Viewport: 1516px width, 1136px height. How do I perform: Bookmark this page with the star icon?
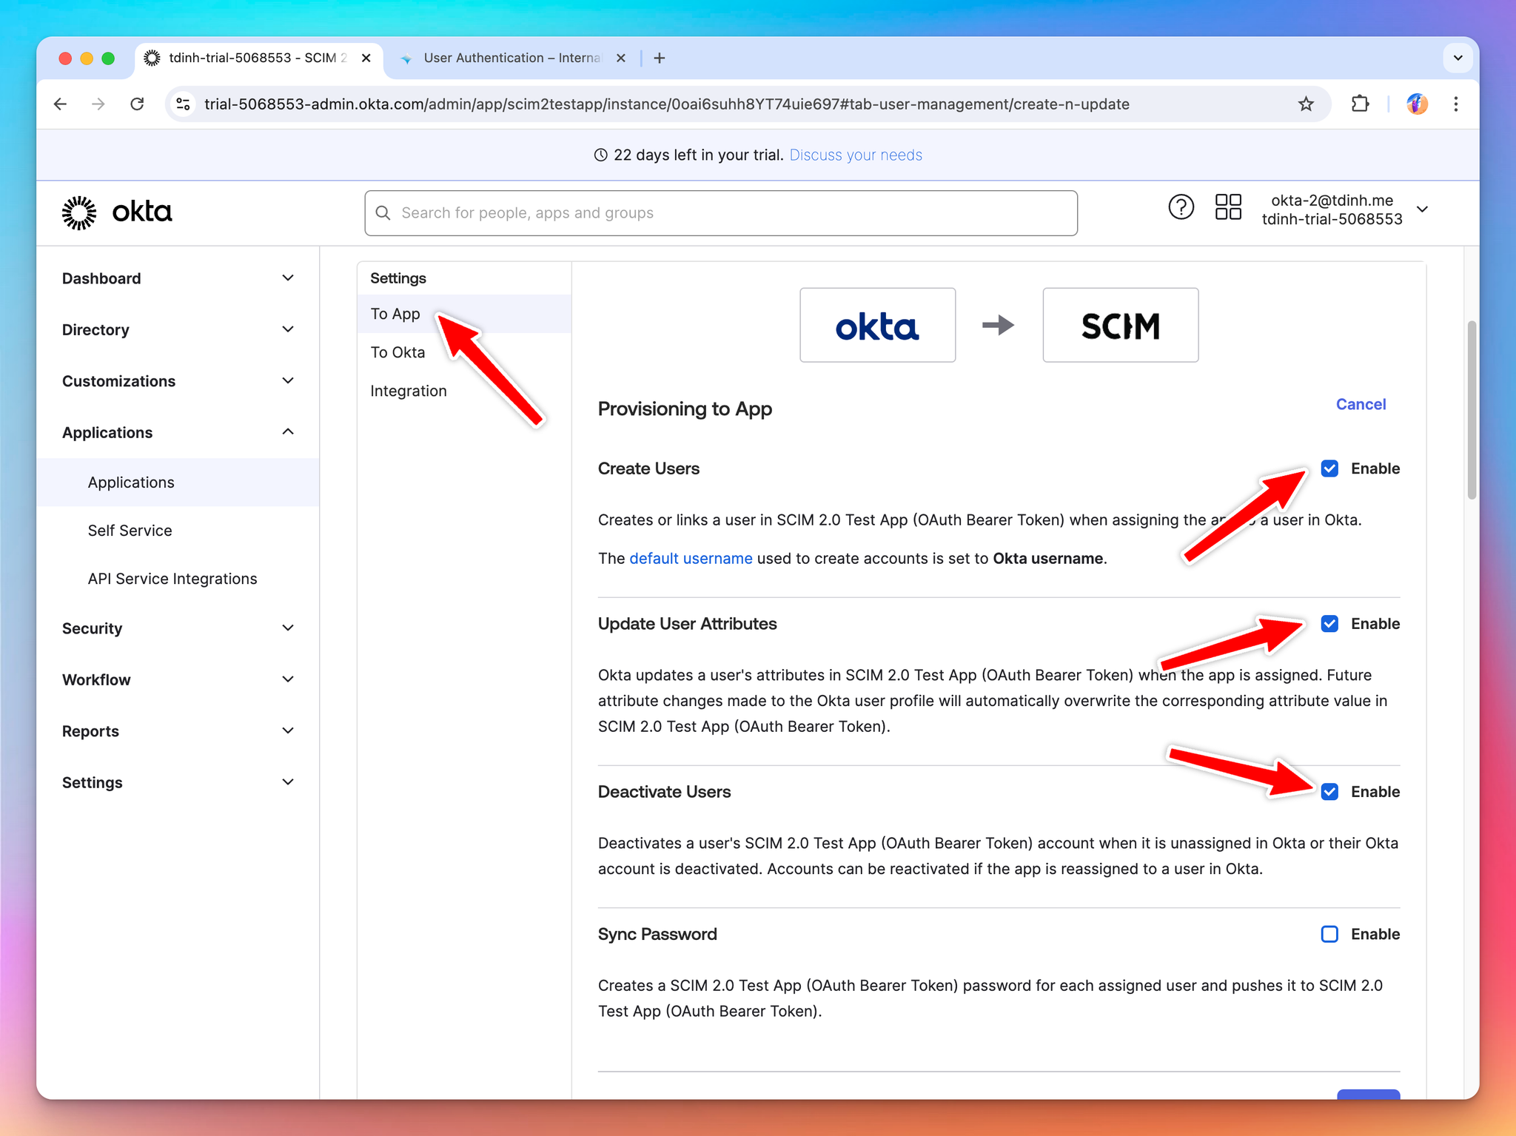coord(1306,104)
